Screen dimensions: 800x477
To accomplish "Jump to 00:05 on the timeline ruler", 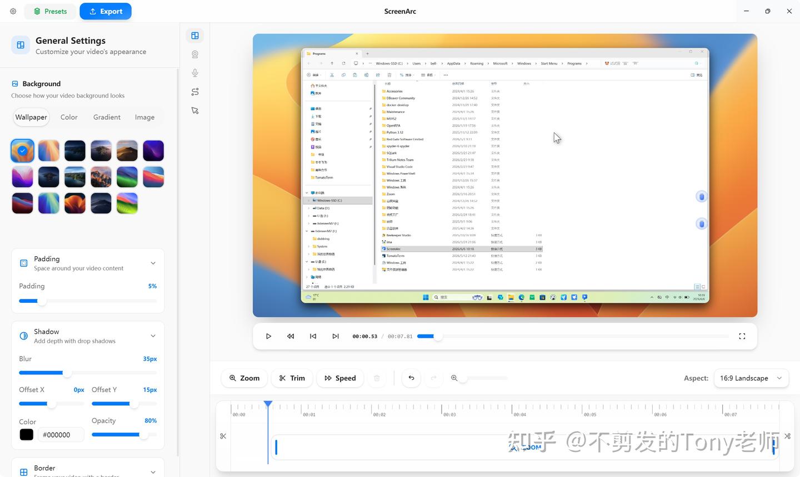I will coord(590,414).
